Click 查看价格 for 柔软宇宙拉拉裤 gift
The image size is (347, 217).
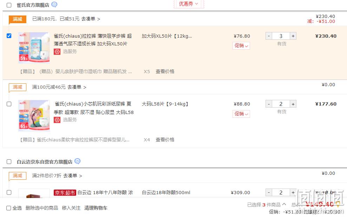pos(165,140)
